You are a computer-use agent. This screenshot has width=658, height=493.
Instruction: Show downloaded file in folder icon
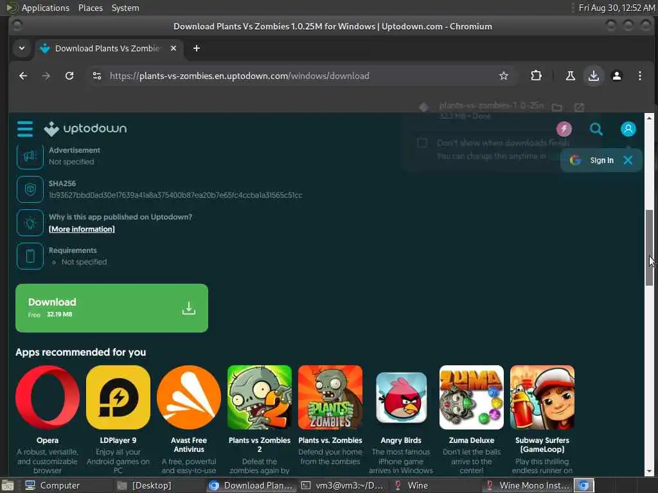pos(557,107)
